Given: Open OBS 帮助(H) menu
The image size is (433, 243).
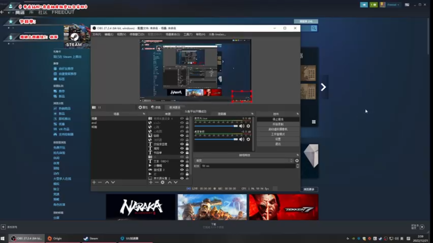Looking at the screenshot, I should click(200, 35).
